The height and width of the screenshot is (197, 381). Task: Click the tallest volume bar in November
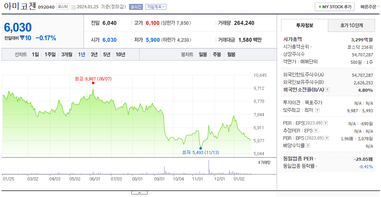click(209, 167)
